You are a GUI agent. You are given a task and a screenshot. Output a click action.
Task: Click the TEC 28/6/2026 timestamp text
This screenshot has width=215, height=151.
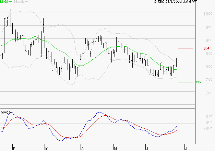175,2
